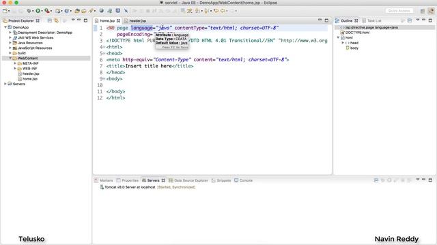437x245 pixels.
Task: Click the Run Last Tool red toolbox icon
Action: [x=47, y=11]
